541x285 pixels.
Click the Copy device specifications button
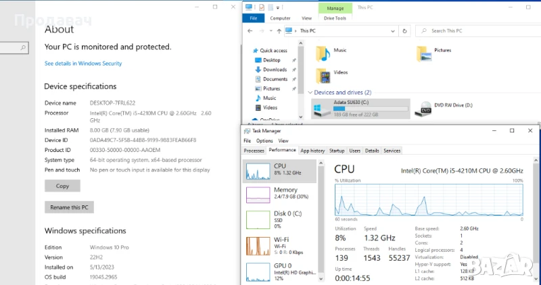click(x=62, y=186)
